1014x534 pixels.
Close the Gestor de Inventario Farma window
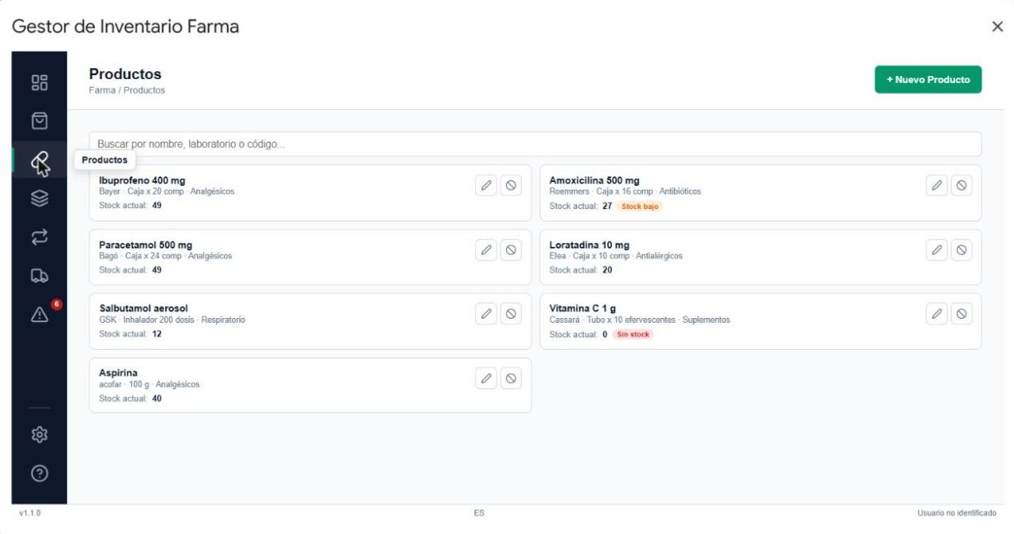point(997,27)
